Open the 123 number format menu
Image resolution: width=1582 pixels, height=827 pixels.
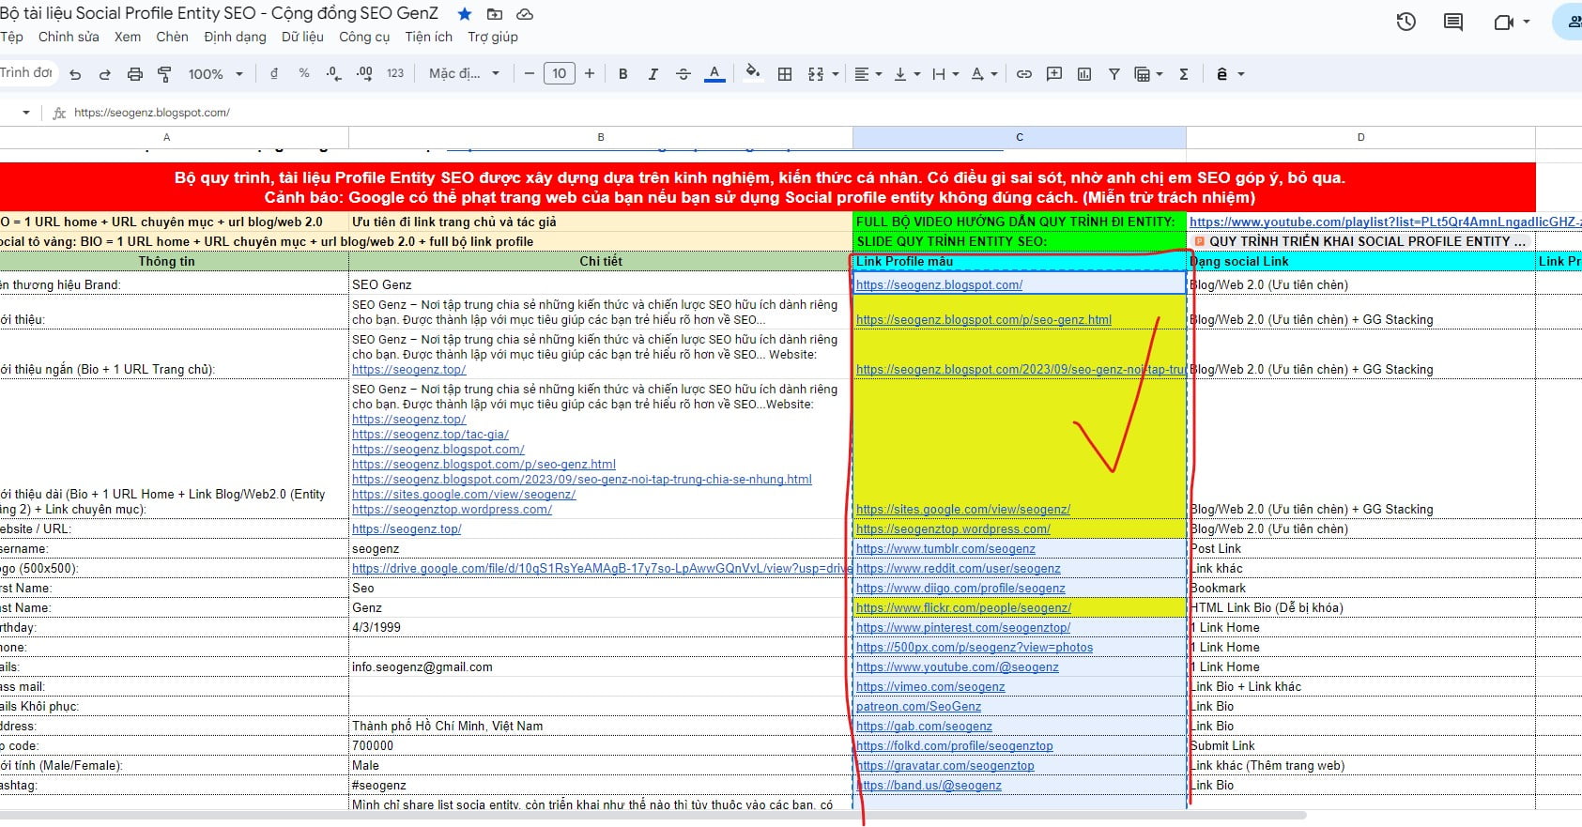tap(395, 74)
